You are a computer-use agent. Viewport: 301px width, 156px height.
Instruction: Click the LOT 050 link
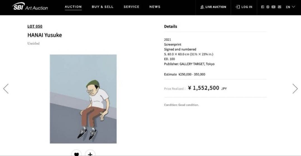pyautogui.click(x=35, y=26)
